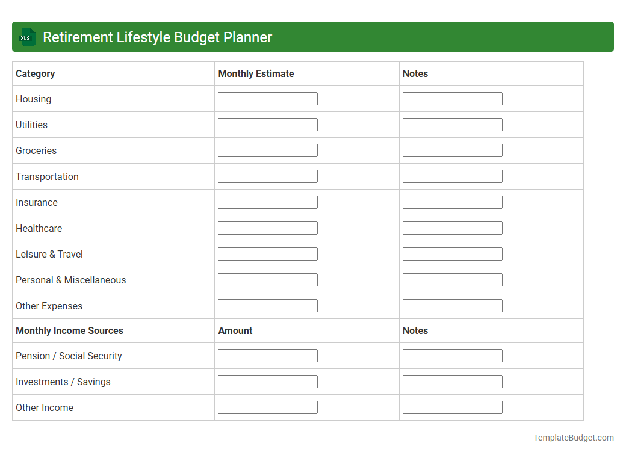Click the Leisure & Travel estimate field
The image size is (626, 455).
click(x=267, y=253)
